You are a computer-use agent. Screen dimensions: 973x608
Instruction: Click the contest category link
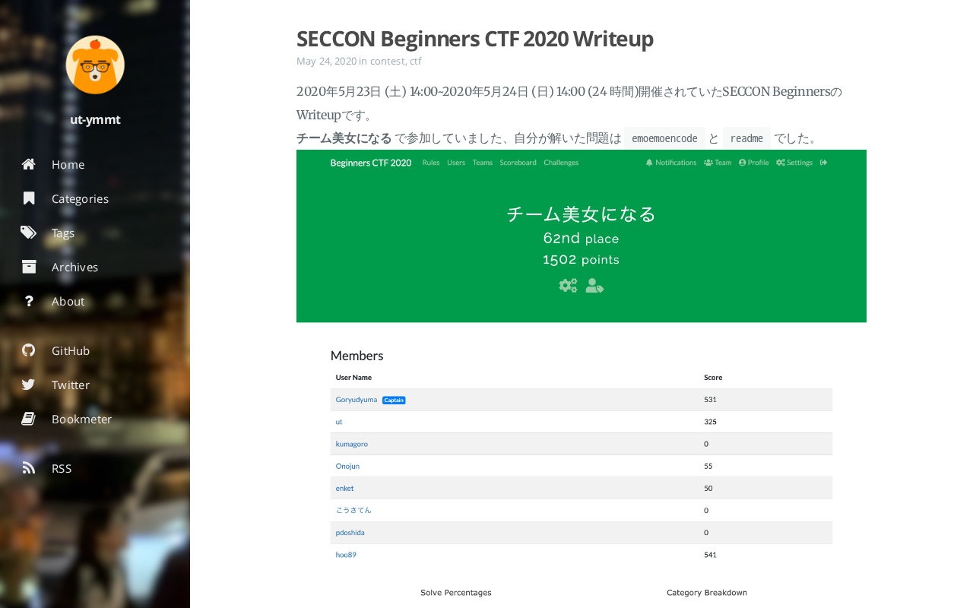[387, 61]
